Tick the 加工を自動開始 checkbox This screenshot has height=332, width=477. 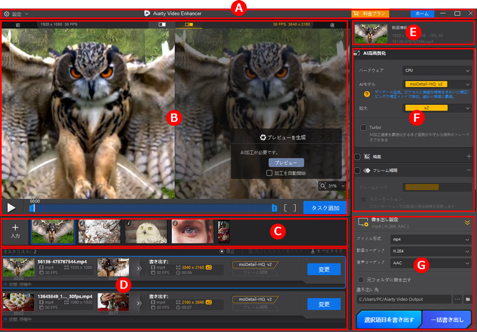click(x=269, y=173)
